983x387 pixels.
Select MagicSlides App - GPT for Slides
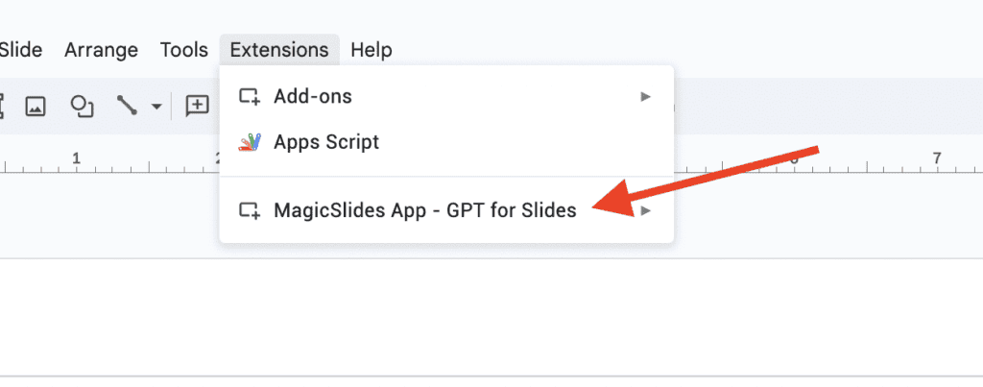click(424, 210)
